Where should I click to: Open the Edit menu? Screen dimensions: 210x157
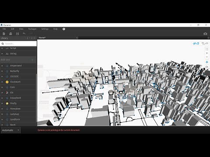[x=12, y=29]
